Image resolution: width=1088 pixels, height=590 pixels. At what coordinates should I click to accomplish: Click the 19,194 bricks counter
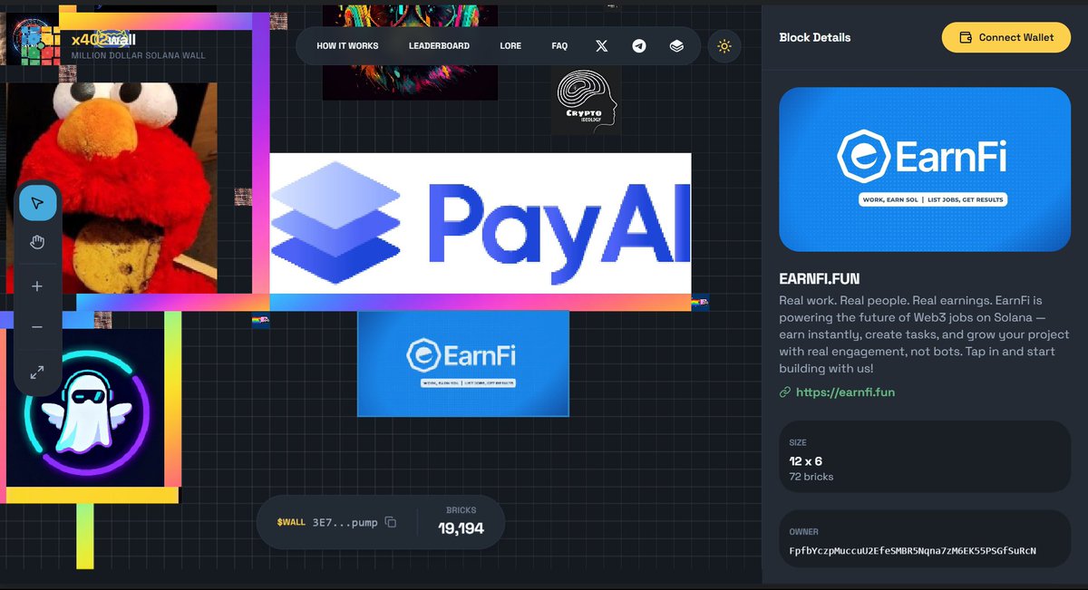[461, 528]
